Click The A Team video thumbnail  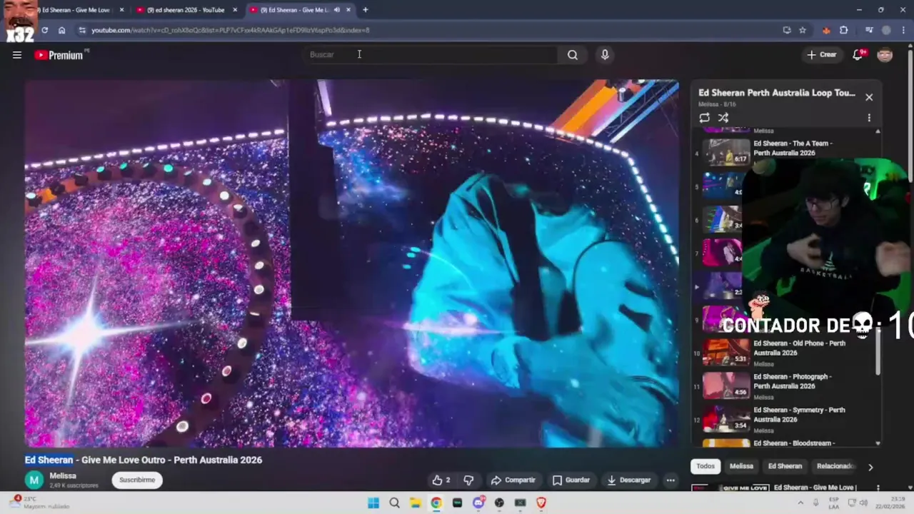click(726, 152)
